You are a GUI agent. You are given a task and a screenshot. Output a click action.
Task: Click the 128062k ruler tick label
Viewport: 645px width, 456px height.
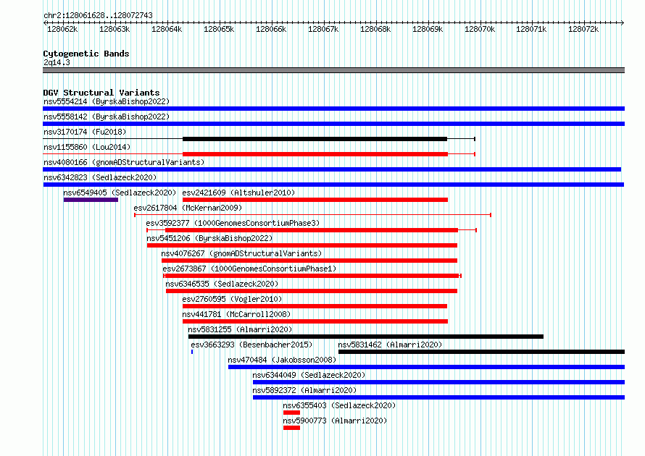tap(62, 29)
